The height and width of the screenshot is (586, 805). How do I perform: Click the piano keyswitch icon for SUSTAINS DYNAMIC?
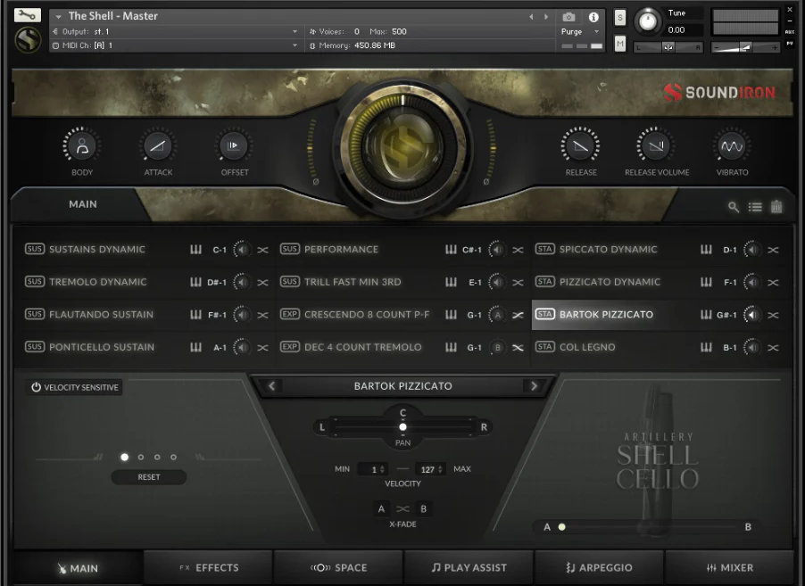pyautogui.click(x=195, y=249)
